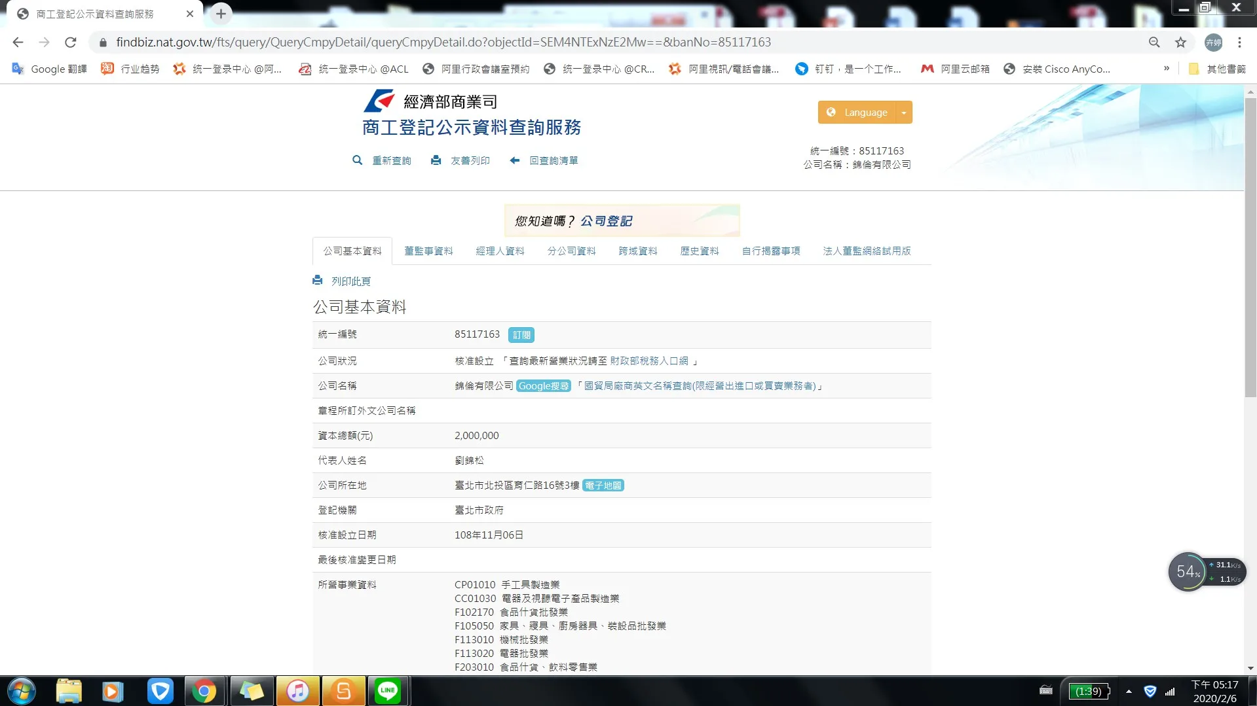The width and height of the screenshot is (1257, 706).
Task: Open a new browser tab
Action: click(x=221, y=14)
